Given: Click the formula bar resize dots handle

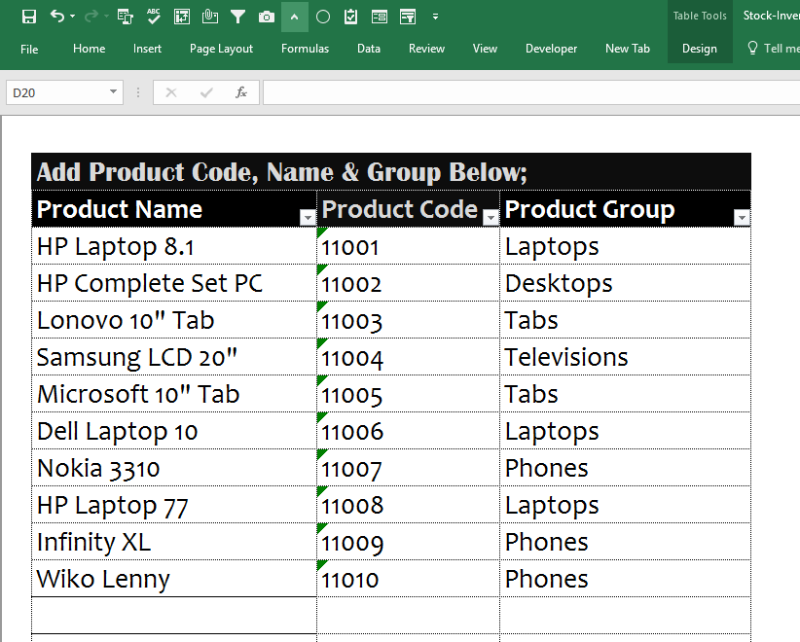Looking at the screenshot, I should tap(138, 92).
